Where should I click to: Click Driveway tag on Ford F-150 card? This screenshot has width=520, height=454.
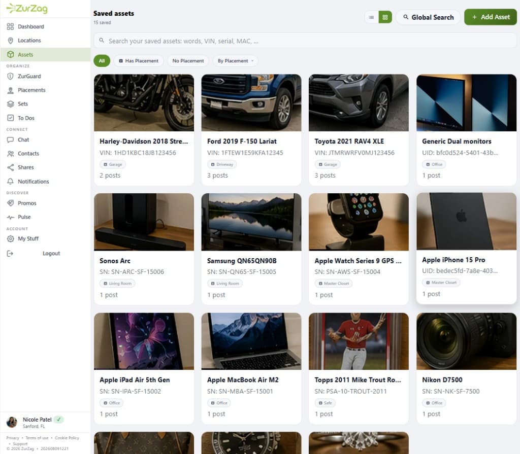[222, 164]
